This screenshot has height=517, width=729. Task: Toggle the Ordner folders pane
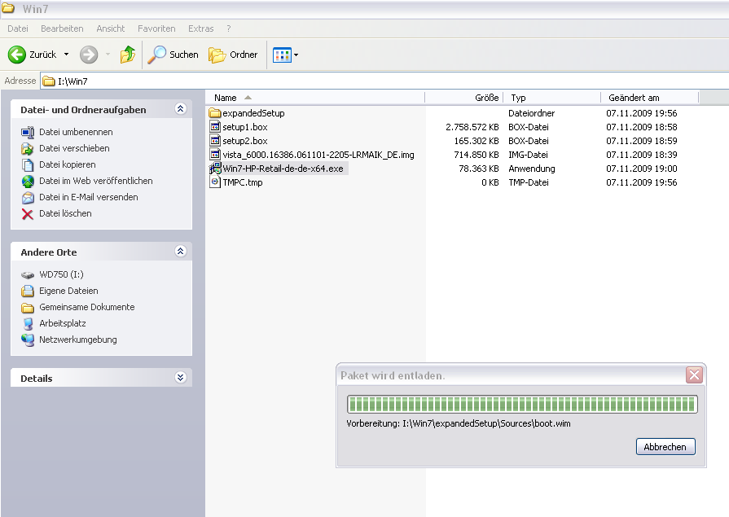[x=233, y=55]
